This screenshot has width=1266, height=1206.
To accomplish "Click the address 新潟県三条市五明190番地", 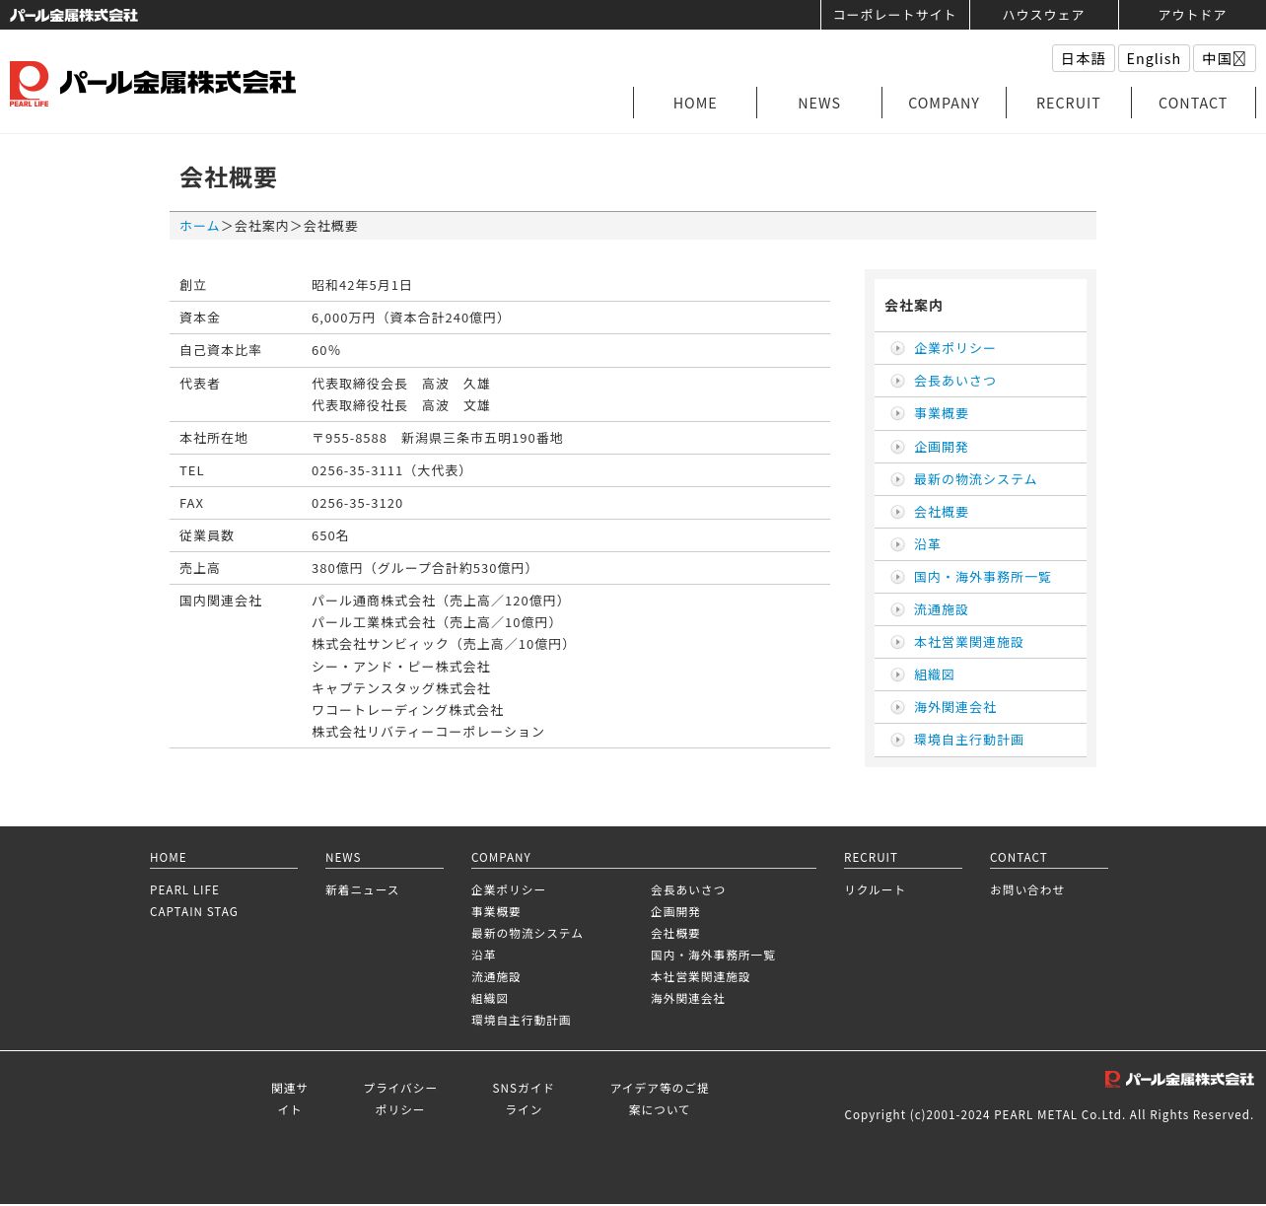I will tap(481, 438).
